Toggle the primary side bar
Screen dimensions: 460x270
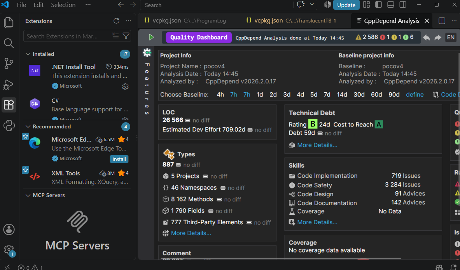tap(378, 5)
